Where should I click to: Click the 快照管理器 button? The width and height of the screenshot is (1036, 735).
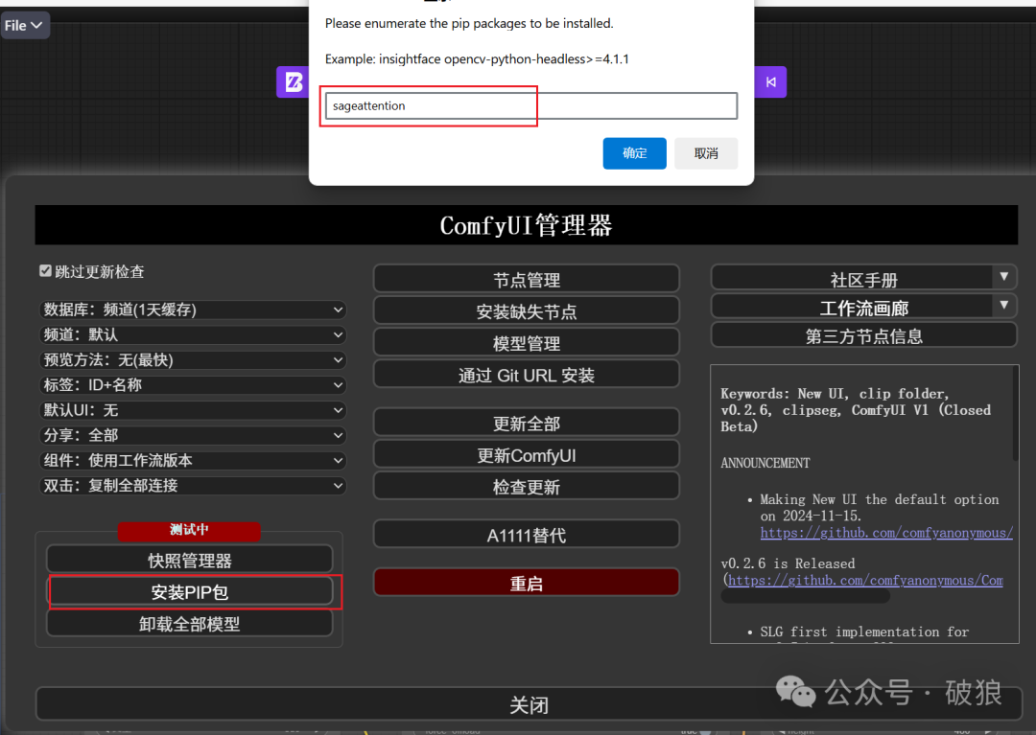pyautogui.click(x=190, y=561)
